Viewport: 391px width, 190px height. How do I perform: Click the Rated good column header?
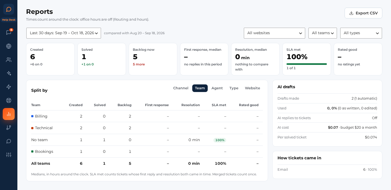[x=249, y=105]
